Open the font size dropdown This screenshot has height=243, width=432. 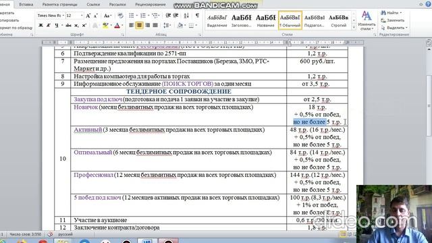tap(82, 16)
